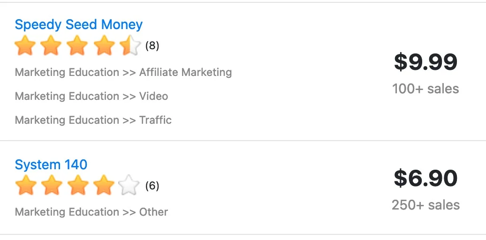
Task: Click the (6) review count
Action: click(152, 186)
